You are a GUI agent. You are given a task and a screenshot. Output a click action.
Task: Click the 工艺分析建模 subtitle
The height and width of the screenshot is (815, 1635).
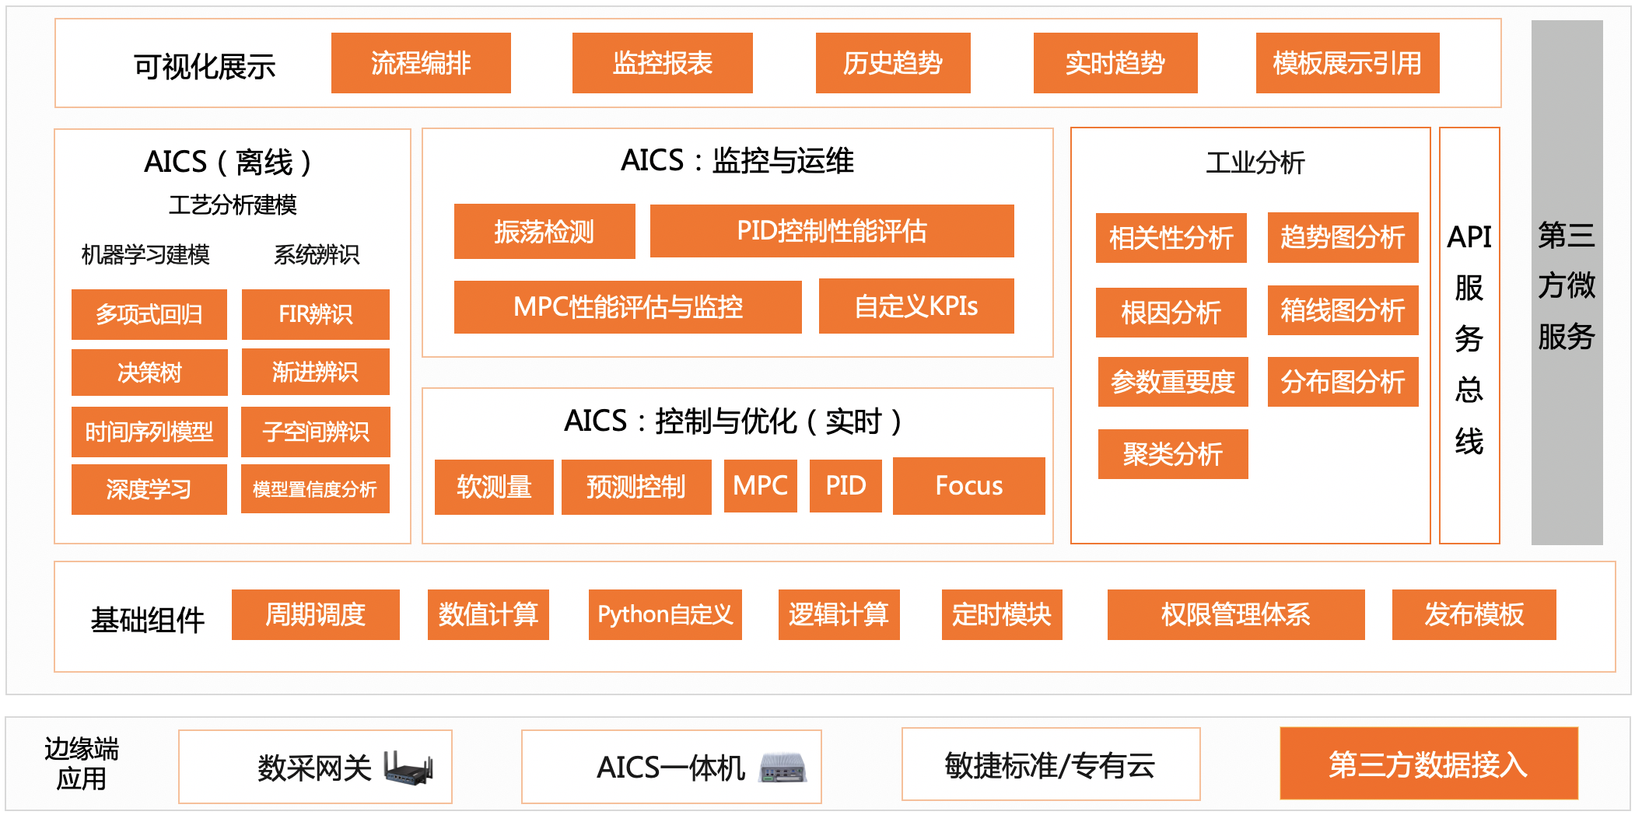[x=233, y=205]
